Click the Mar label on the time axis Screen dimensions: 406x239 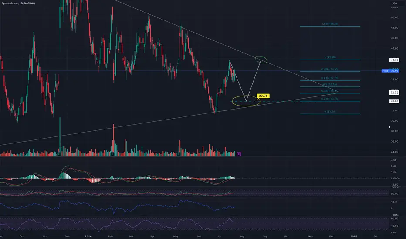(x=131, y=236)
